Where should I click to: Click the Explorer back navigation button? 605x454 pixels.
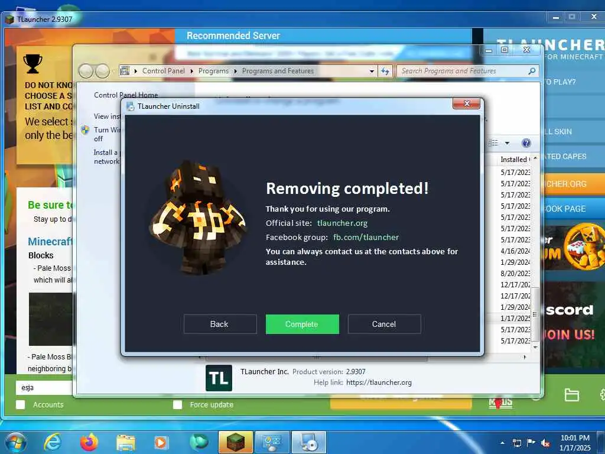(86, 71)
